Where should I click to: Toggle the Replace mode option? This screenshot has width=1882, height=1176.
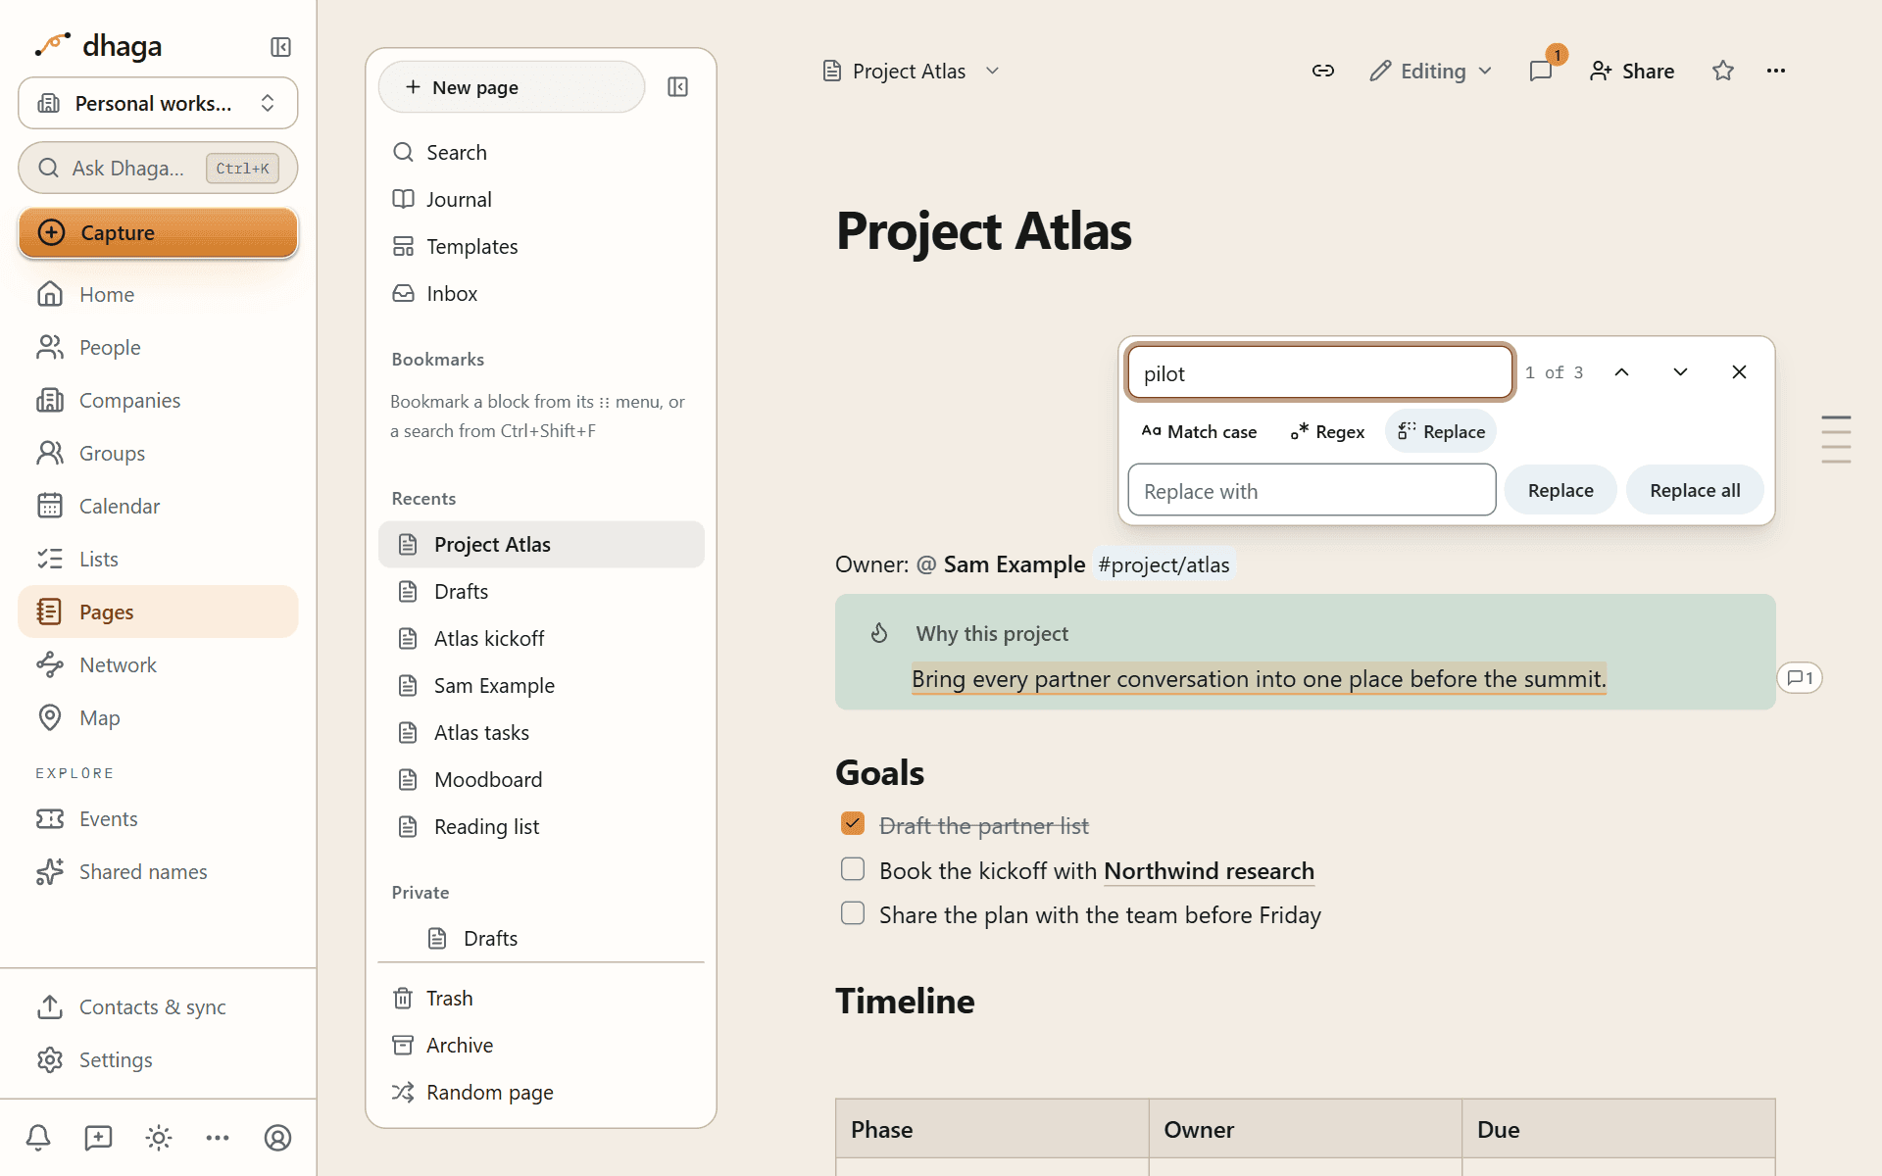click(x=1441, y=432)
